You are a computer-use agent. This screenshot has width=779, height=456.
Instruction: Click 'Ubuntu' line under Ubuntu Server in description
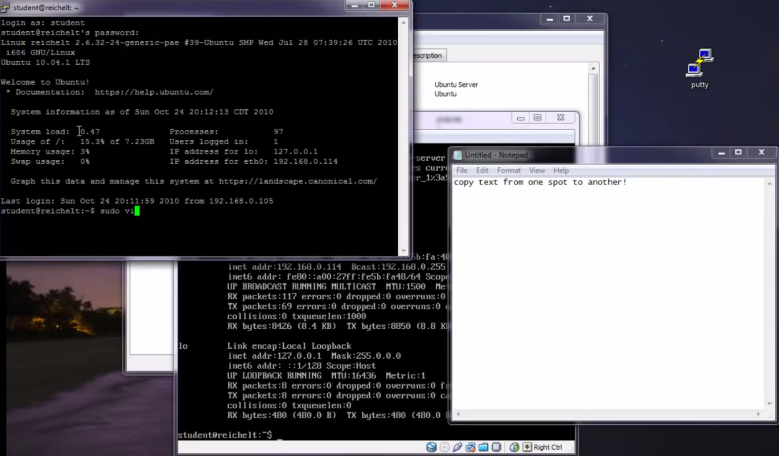(445, 94)
